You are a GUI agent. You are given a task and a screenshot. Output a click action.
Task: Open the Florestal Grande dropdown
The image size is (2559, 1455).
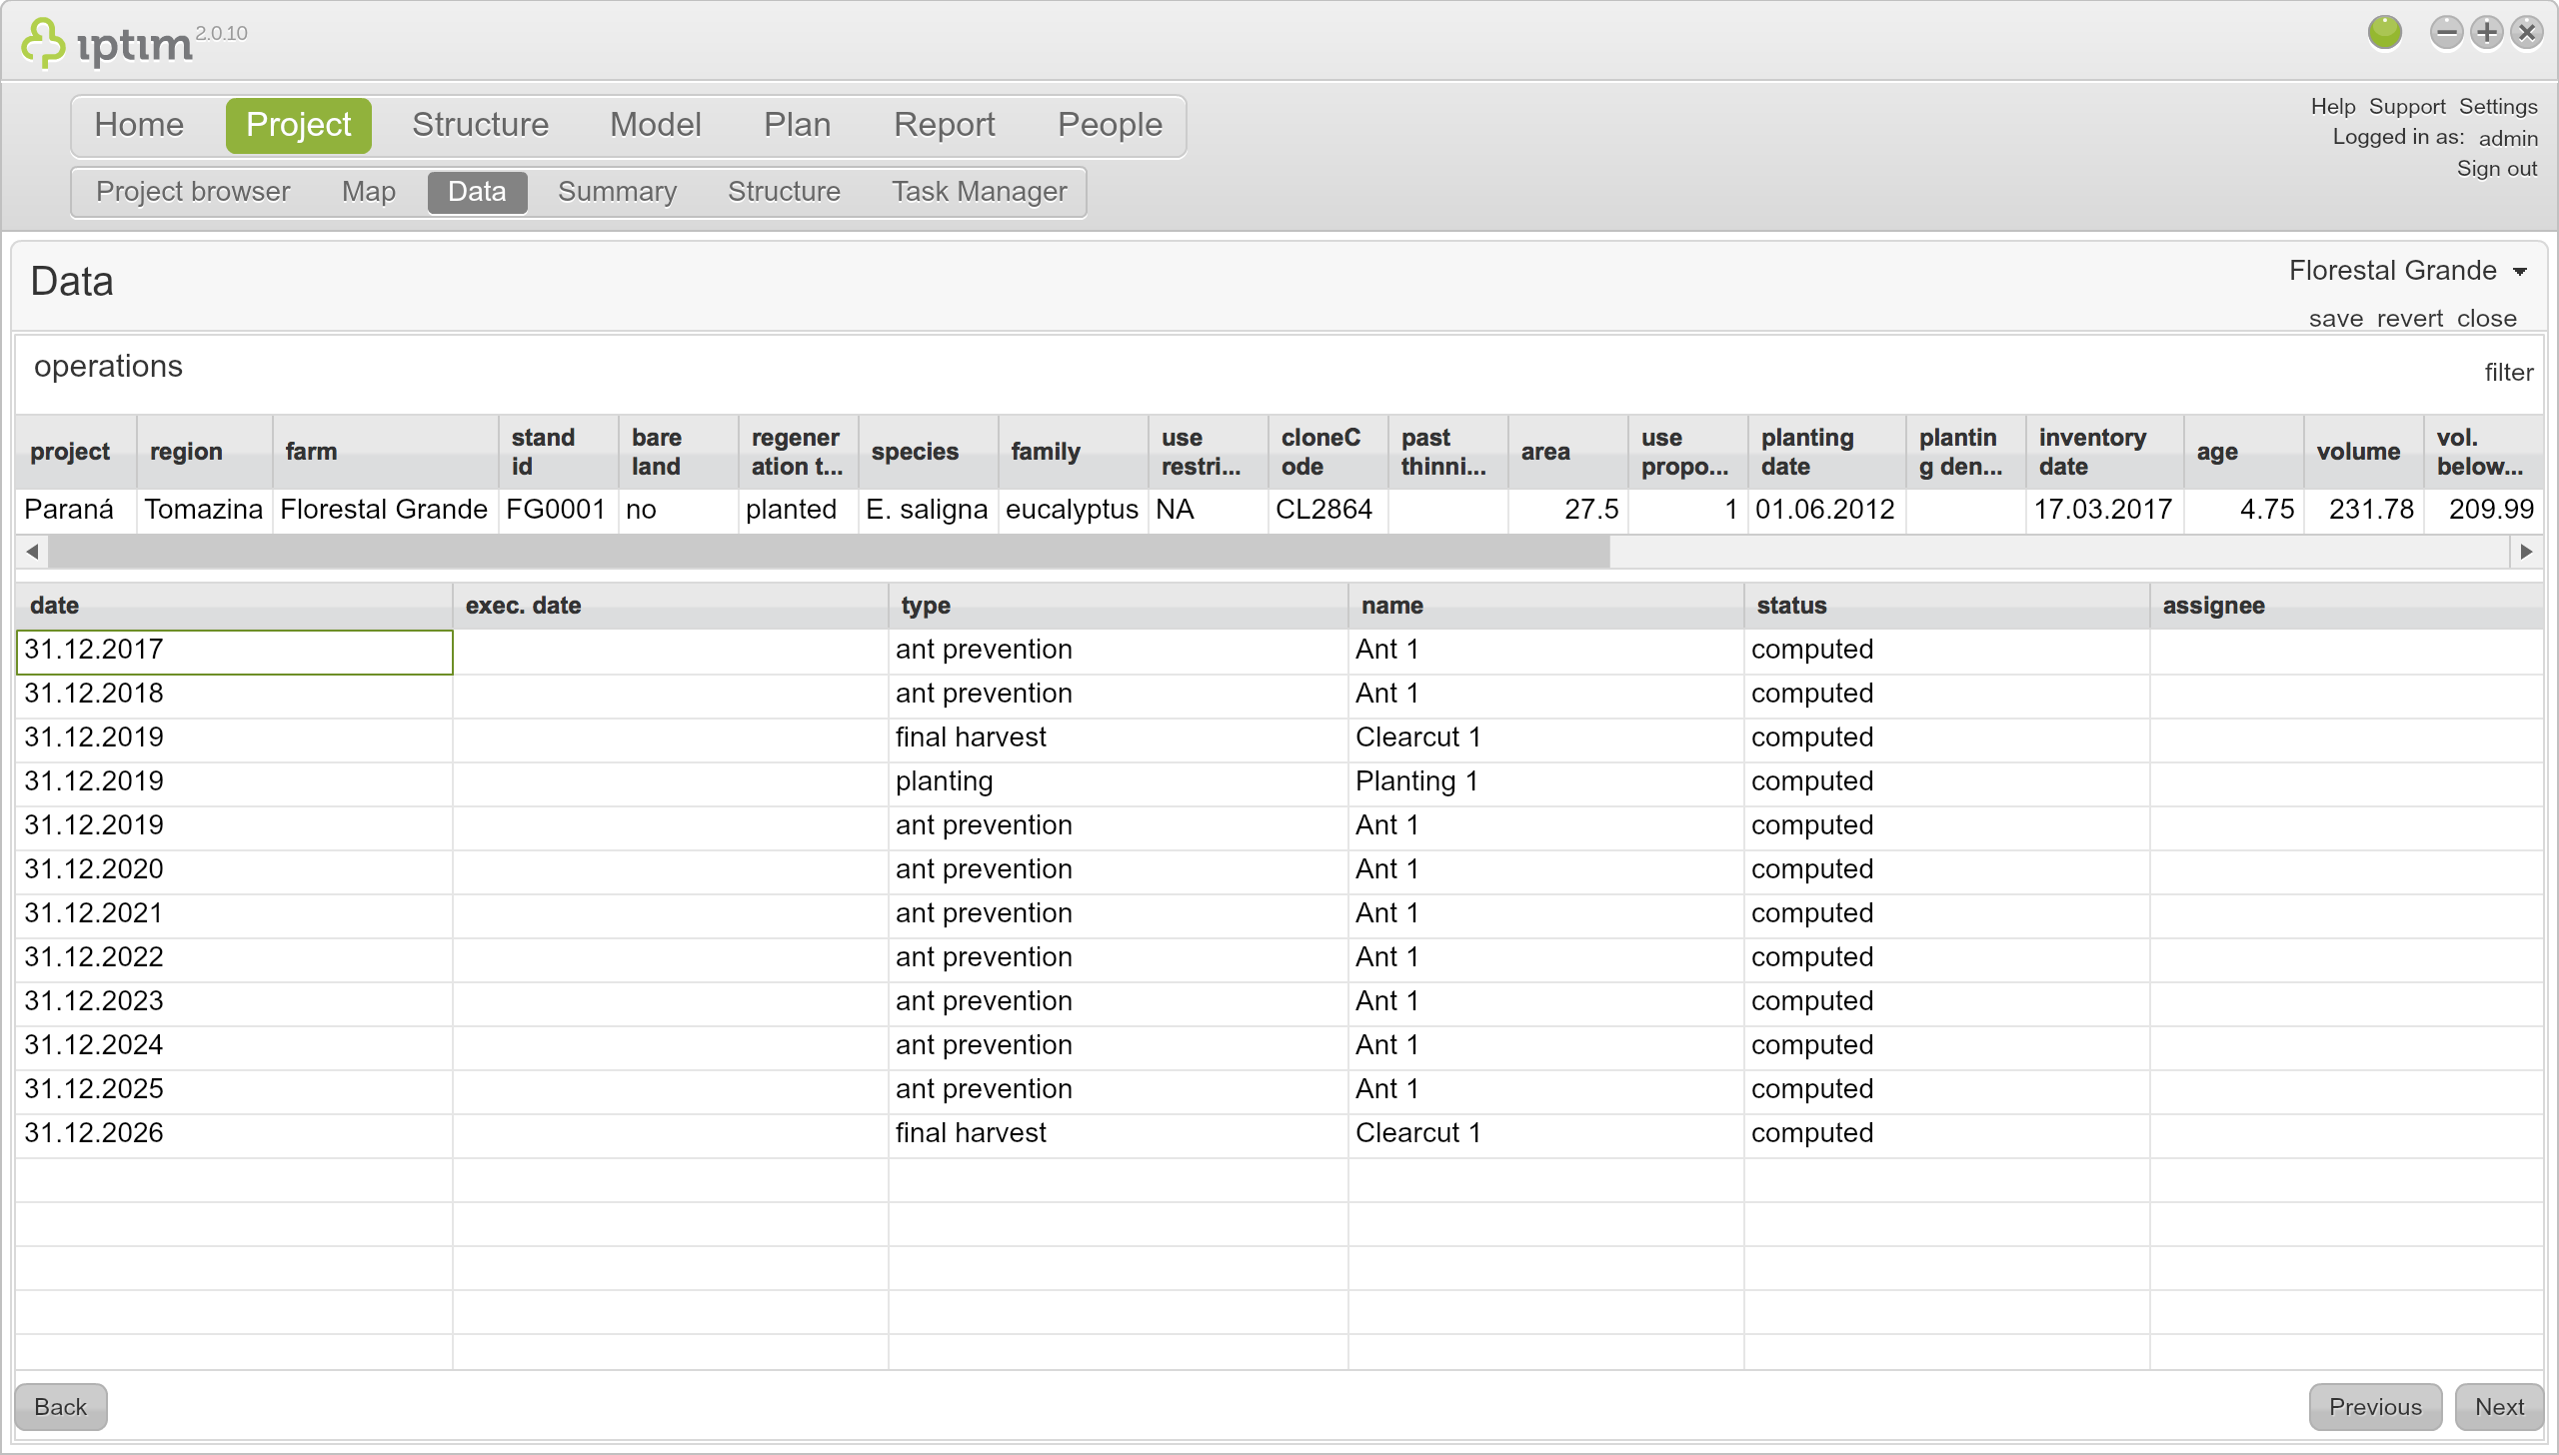point(2408,271)
